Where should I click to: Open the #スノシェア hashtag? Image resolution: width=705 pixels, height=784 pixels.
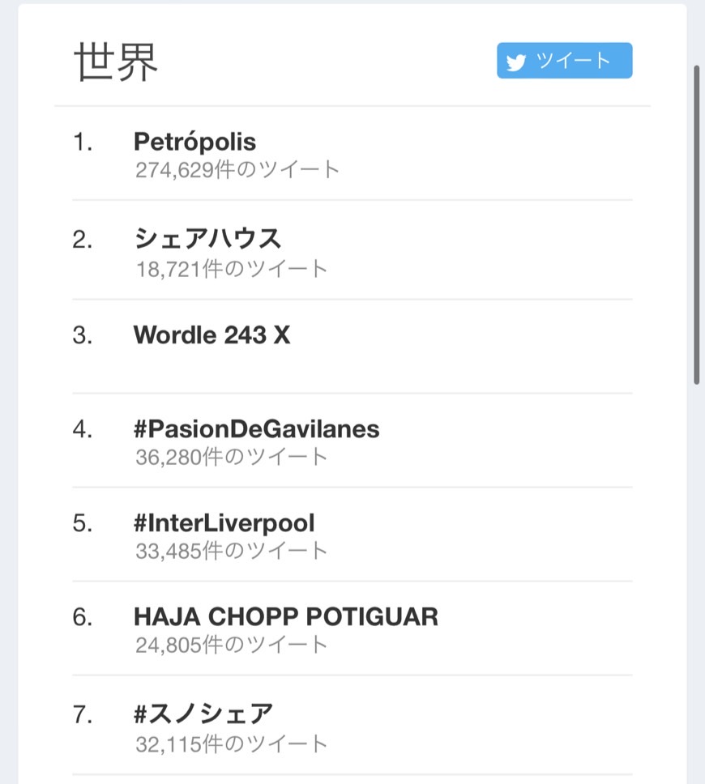203,714
